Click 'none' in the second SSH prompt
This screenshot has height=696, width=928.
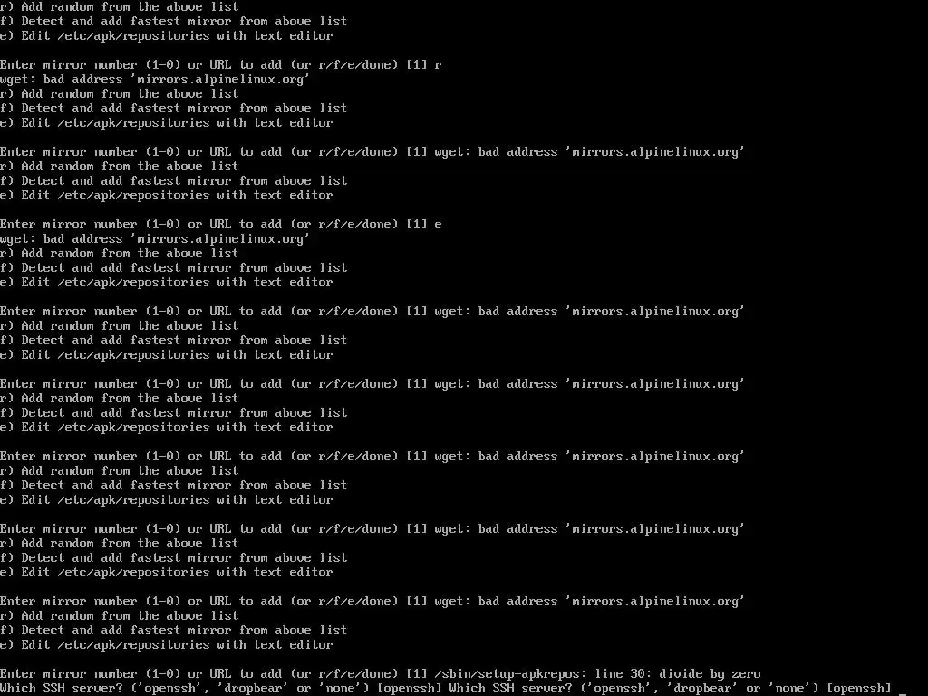click(789, 689)
